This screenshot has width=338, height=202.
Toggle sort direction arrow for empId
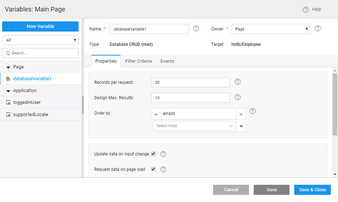[x=156, y=114]
